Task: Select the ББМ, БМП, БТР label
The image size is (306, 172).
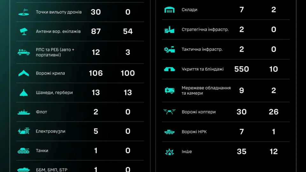Action: pyautogui.click(x=52, y=170)
